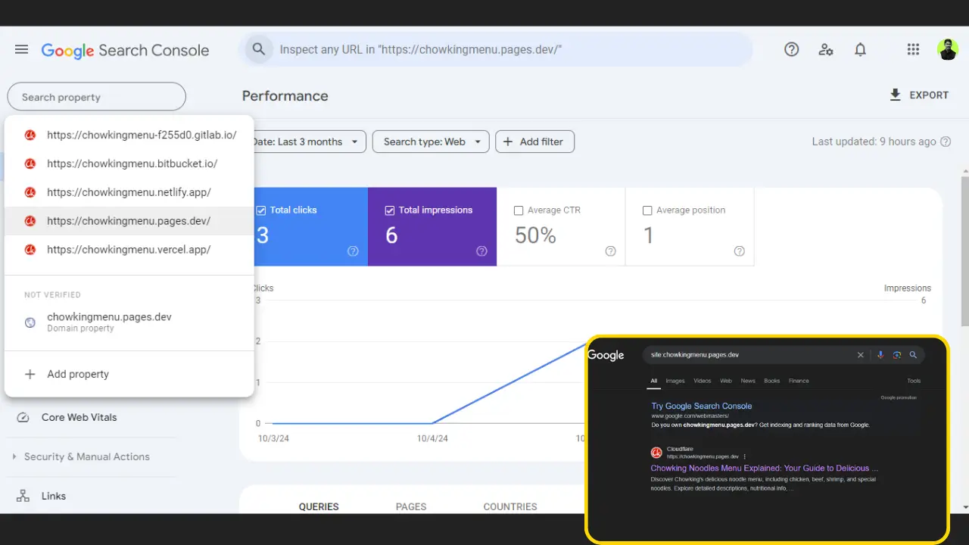Expand the Security & Manual Actions section
This screenshot has height=545, width=969.
point(16,456)
